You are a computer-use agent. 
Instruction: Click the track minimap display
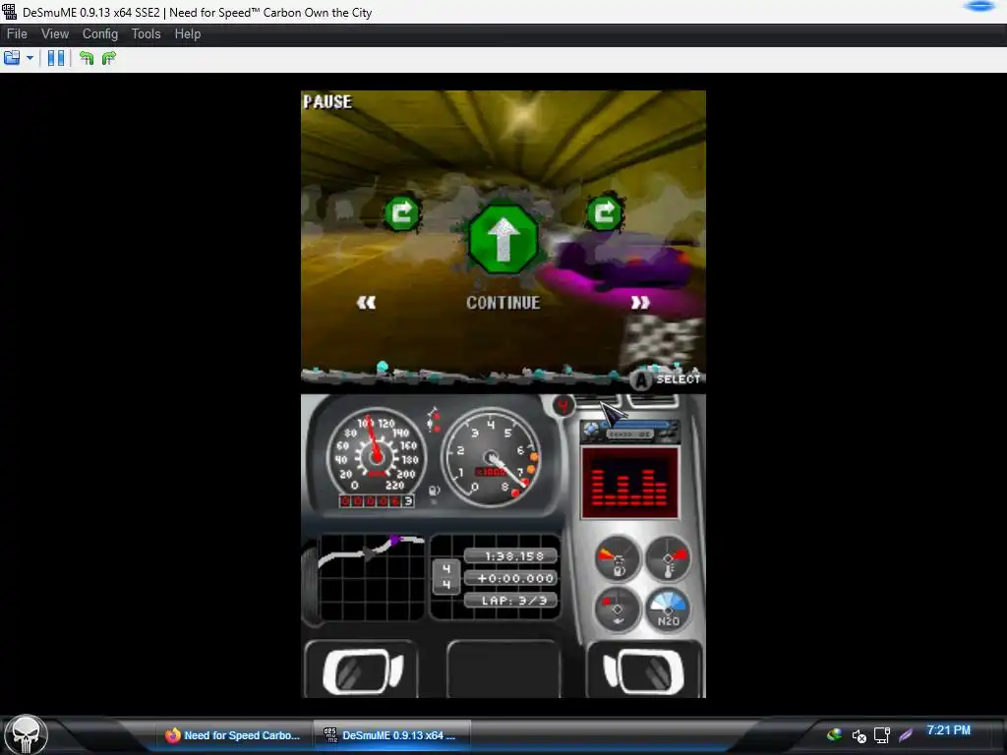coord(371,577)
